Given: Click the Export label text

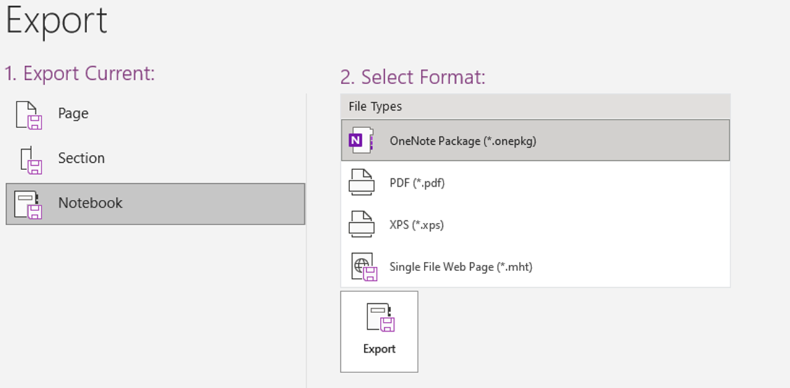Looking at the screenshot, I should tap(379, 348).
